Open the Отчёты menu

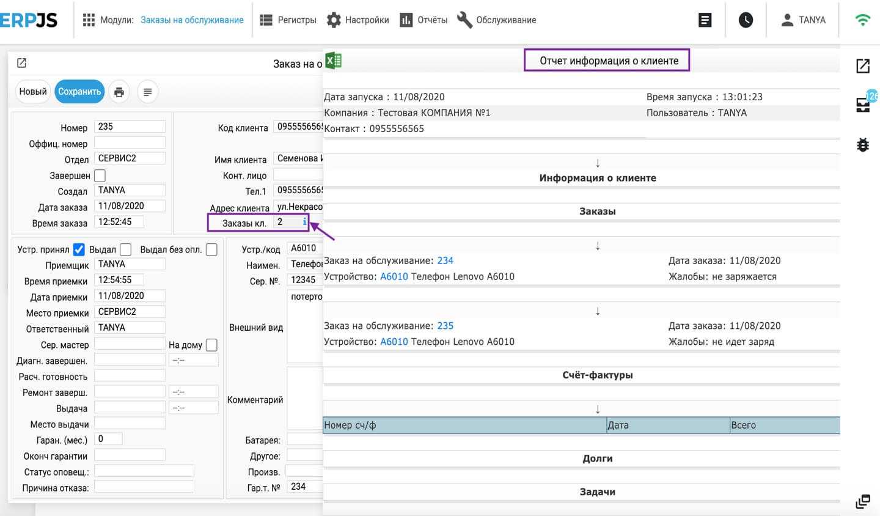point(424,20)
